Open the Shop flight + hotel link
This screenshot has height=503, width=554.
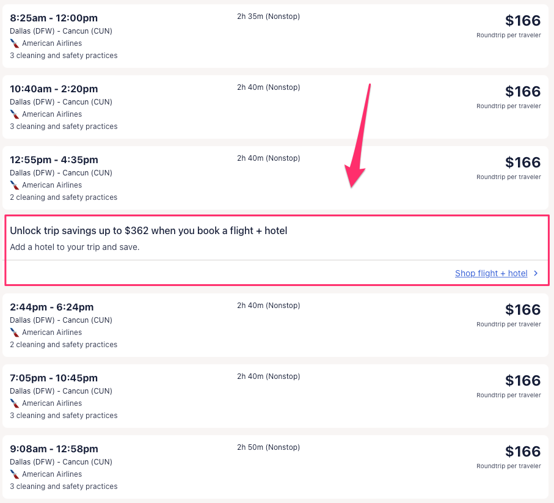click(x=491, y=274)
